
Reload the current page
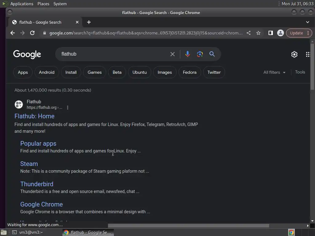coord(32,33)
